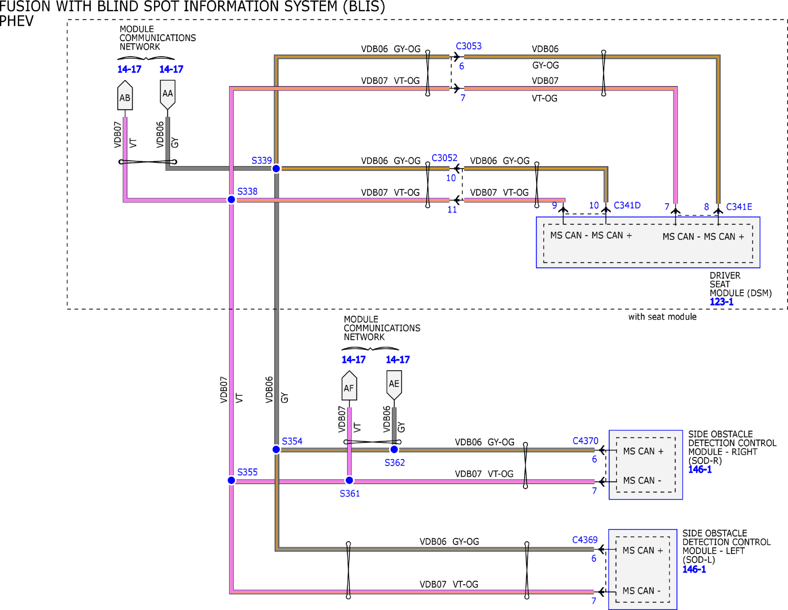788x610 pixels.
Task: Follow the 146-1 link under SOD-R
Action: 700,470
